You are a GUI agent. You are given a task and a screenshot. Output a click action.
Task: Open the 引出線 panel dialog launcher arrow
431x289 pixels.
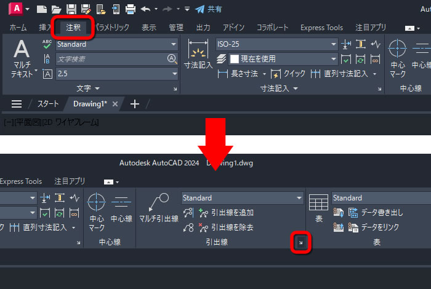click(x=300, y=242)
